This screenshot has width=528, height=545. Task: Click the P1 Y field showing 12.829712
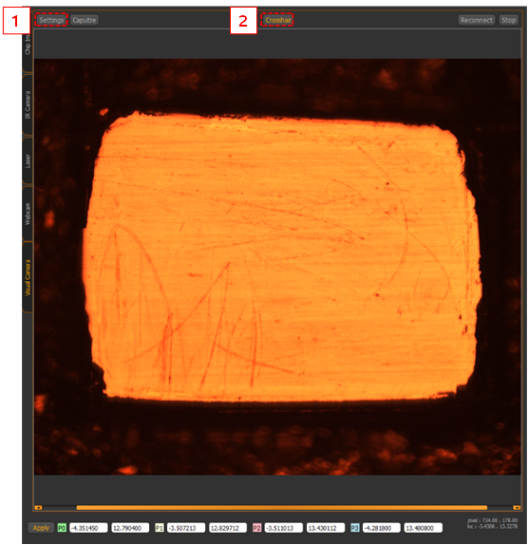[x=228, y=528]
